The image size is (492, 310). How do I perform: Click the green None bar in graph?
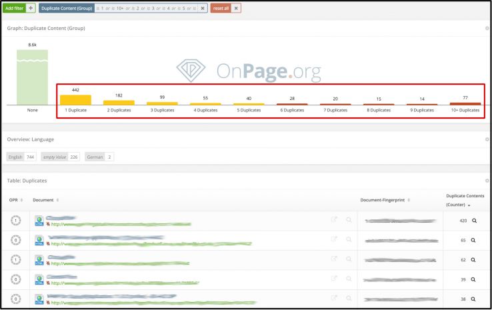[x=32, y=77]
